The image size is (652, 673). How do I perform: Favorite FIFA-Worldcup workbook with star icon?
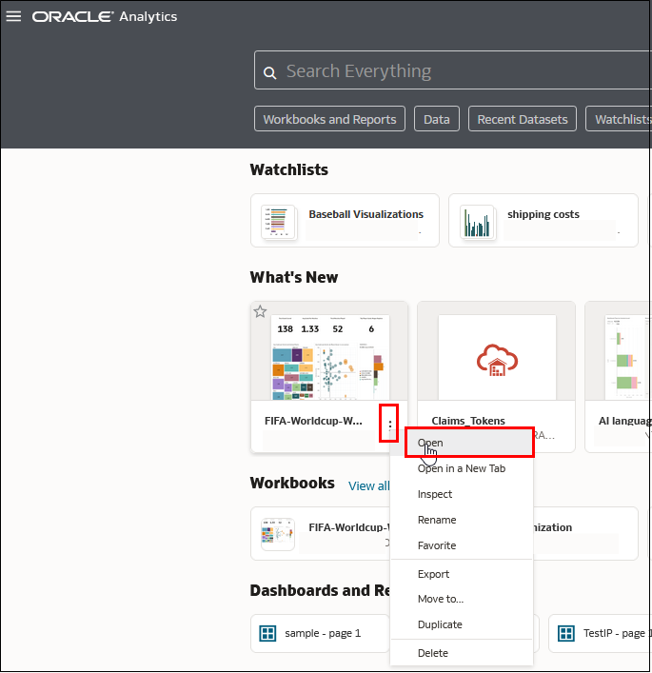260,311
